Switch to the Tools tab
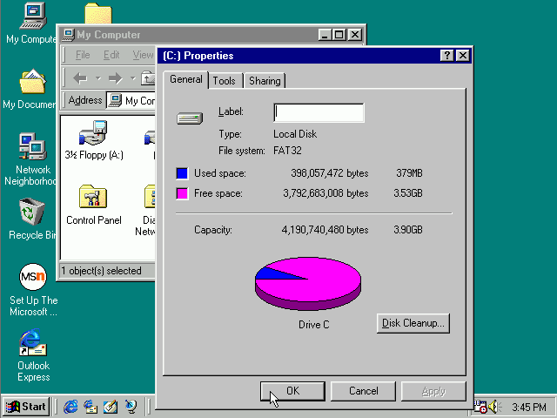This screenshot has width=557, height=418. [x=224, y=81]
